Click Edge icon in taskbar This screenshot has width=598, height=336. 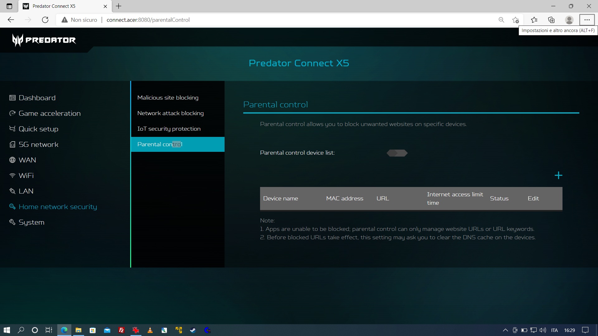click(x=64, y=330)
